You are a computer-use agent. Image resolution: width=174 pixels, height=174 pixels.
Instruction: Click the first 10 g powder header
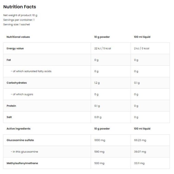pyautogui.click(x=102, y=37)
